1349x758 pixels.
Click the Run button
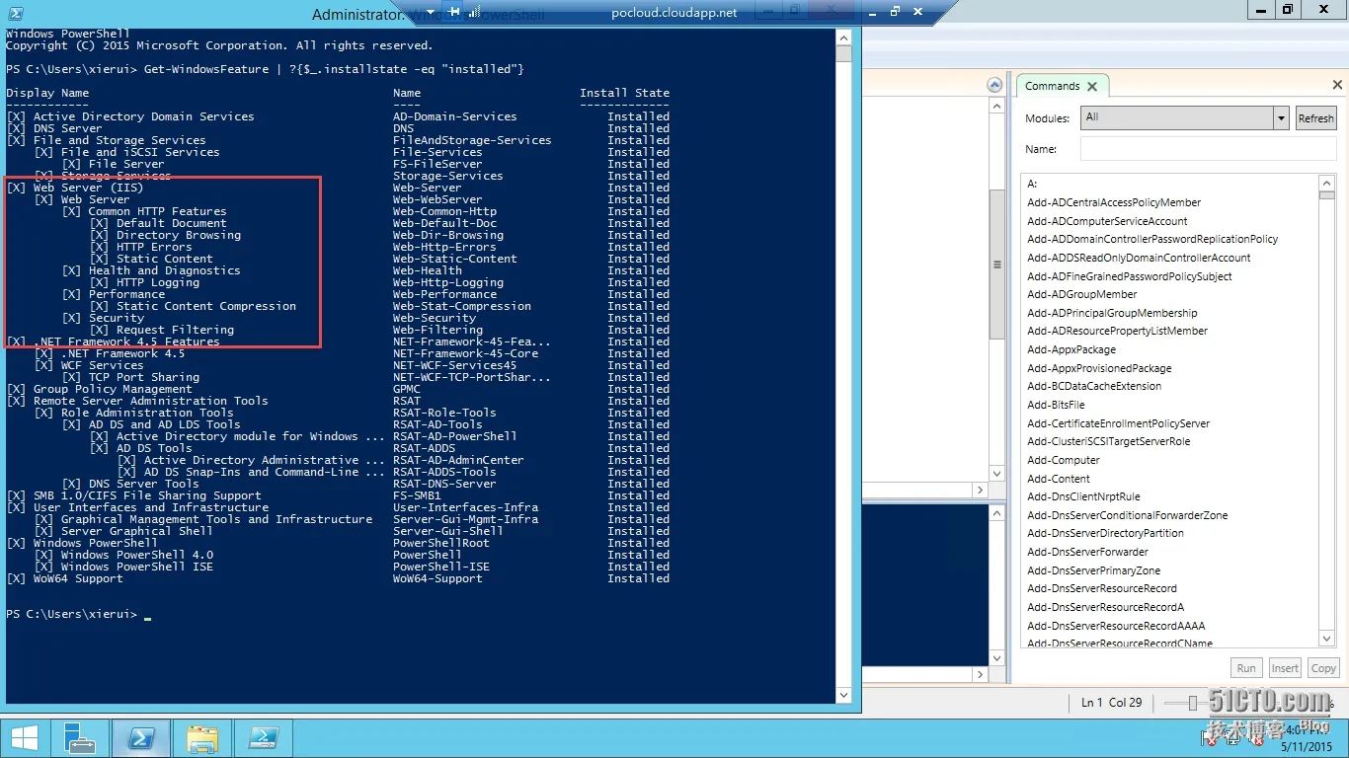tap(1246, 668)
